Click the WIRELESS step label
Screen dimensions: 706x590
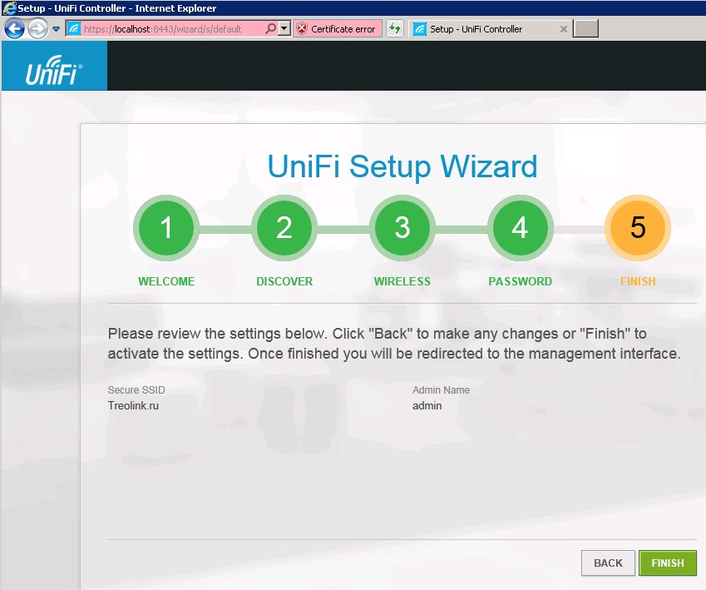402,281
